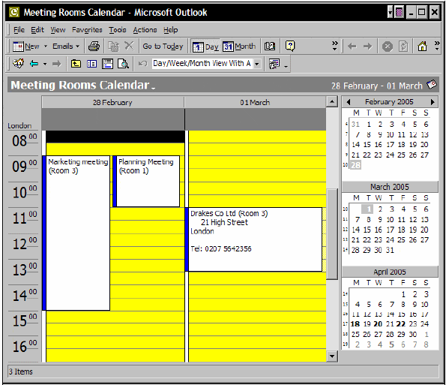The width and height of the screenshot is (446, 385).
Task: Expand more Web toolbar buttons chevron
Action: [437, 46]
